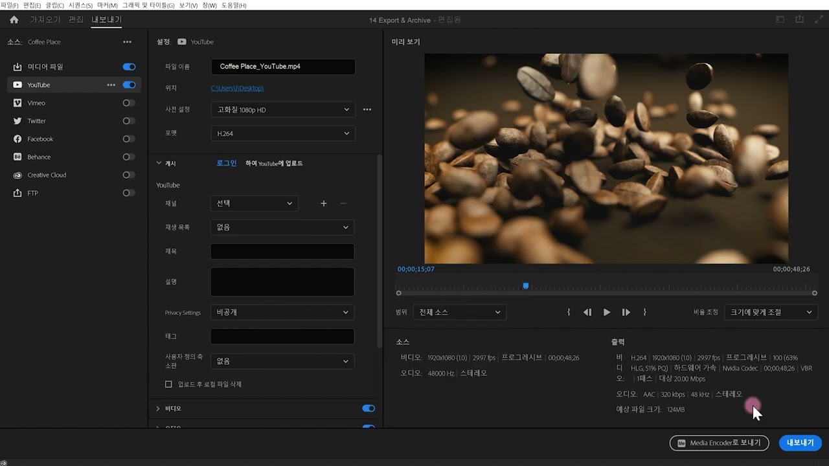Click the Coffee Place_YouTube.mp4 filename field
829x466 pixels.
pyautogui.click(x=282, y=67)
